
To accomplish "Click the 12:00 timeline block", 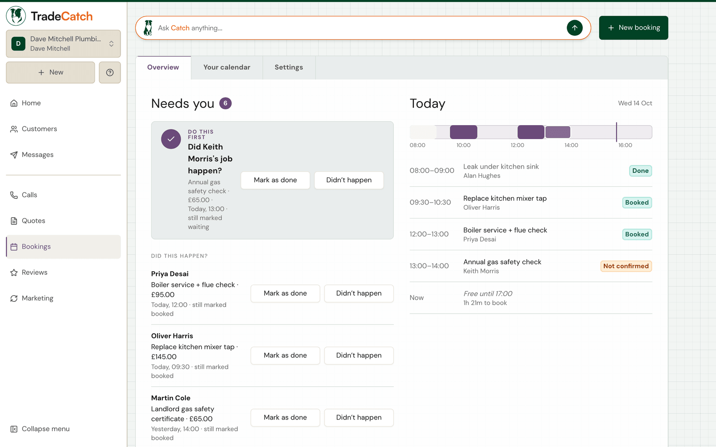I will tap(531, 132).
